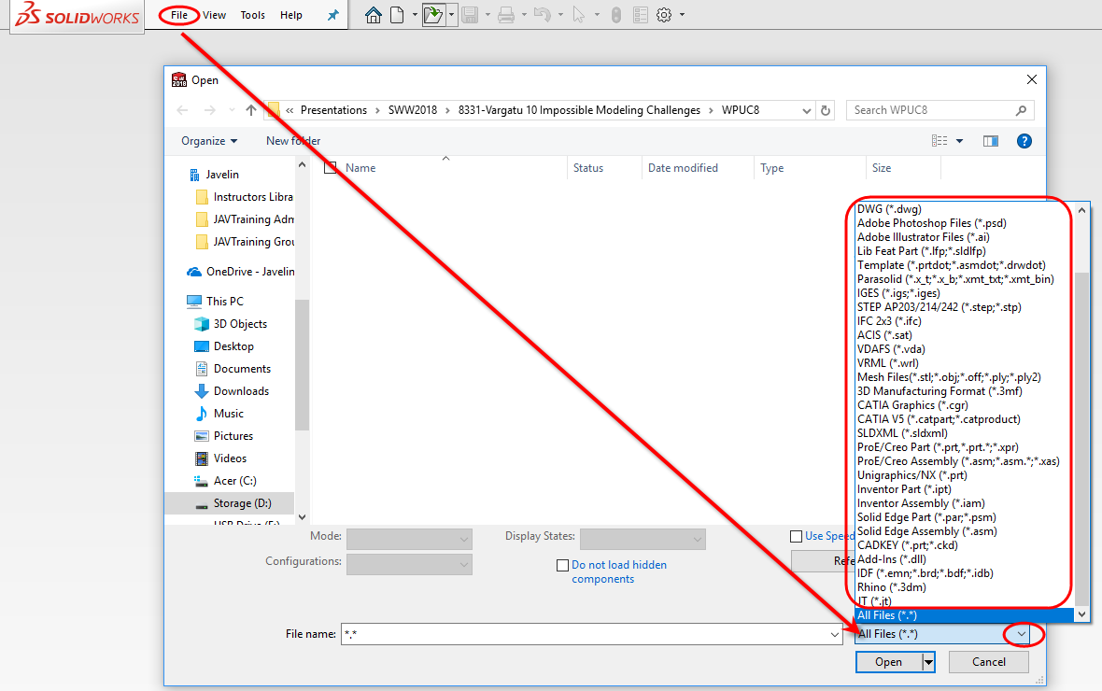Viewport: 1102px width, 691px height.
Task: Open the address bar history dropdown
Action: point(807,110)
